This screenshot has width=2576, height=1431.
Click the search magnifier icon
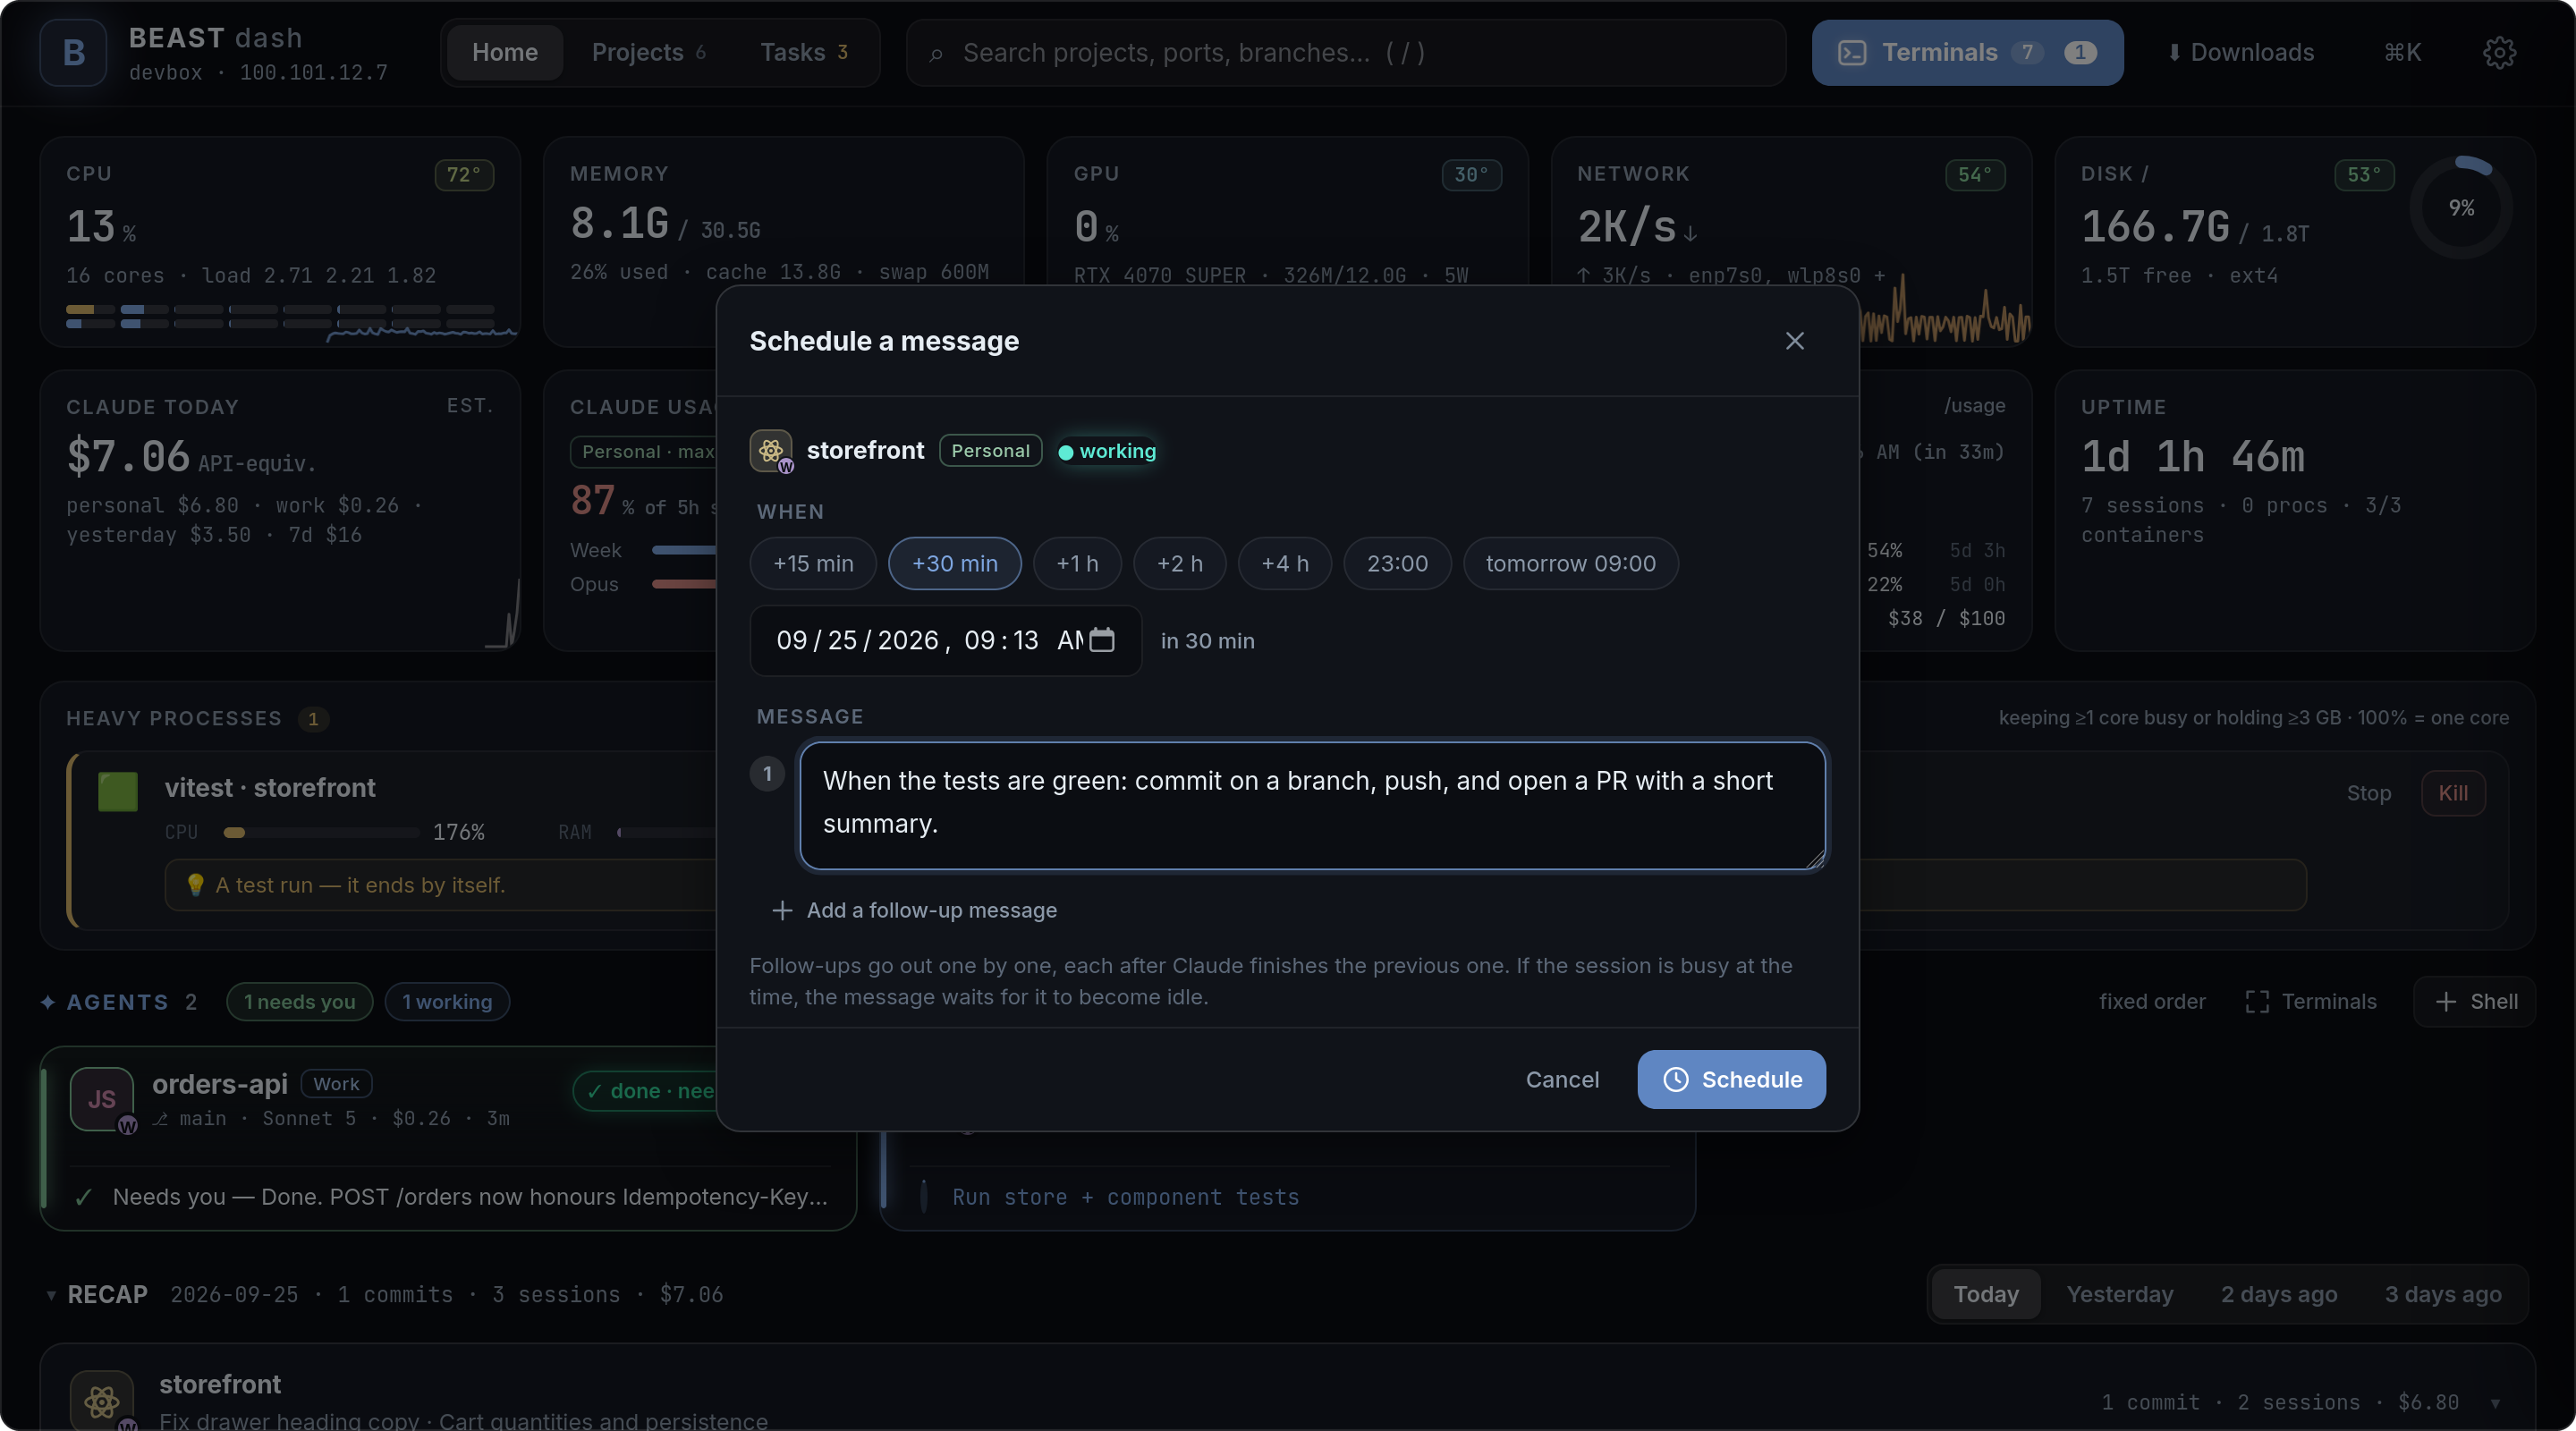[936, 53]
